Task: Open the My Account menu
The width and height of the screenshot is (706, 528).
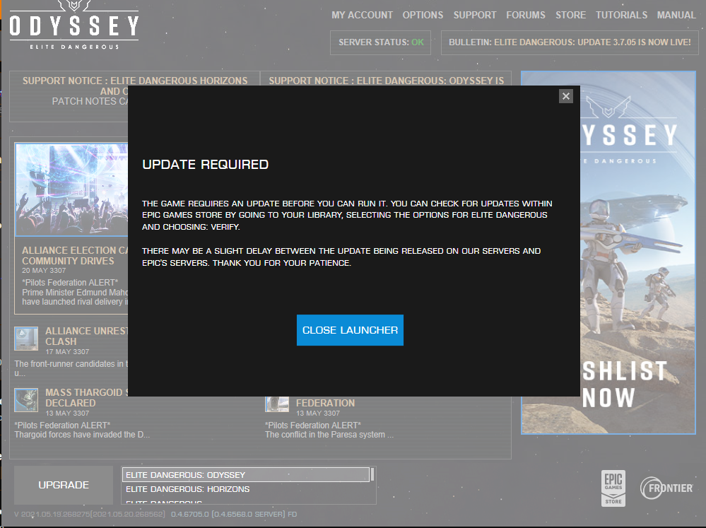Action: click(362, 15)
